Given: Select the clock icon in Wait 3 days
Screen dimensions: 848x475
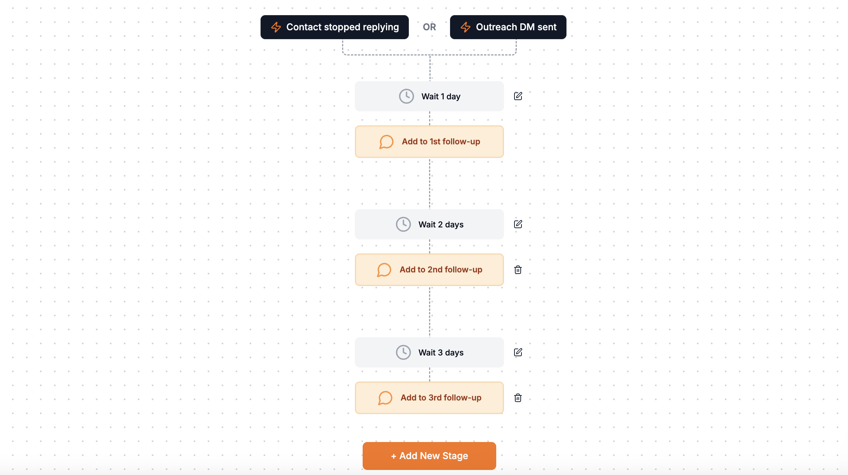Looking at the screenshot, I should coord(403,352).
